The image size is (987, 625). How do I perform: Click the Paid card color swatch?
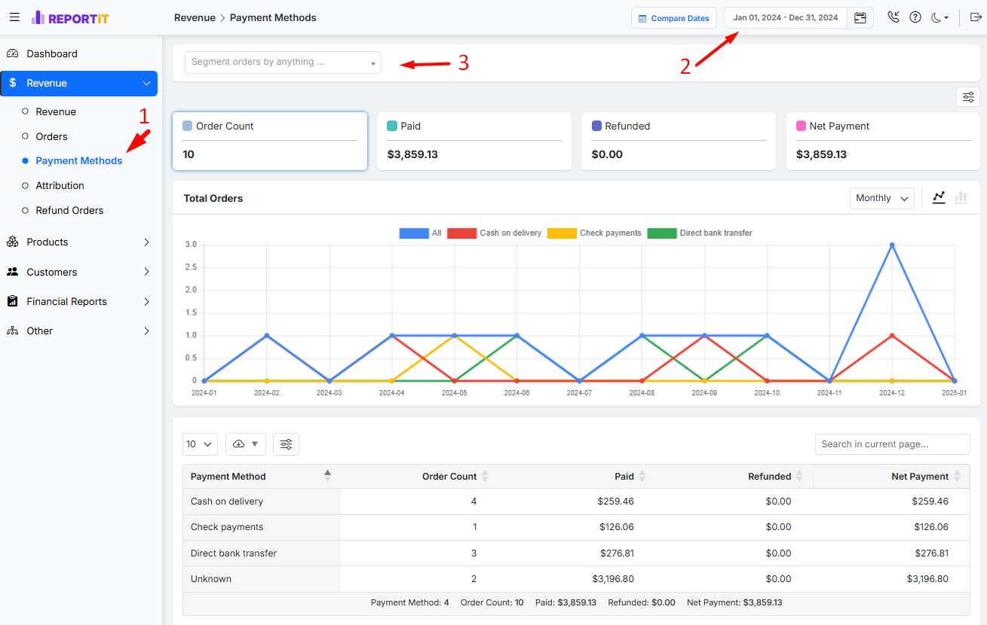click(x=392, y=127)
